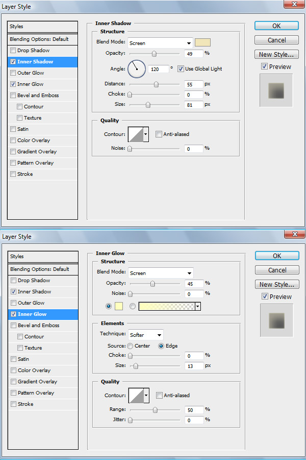
Task: Click the Distance field showing 55
Action: [x=194, y=84]
